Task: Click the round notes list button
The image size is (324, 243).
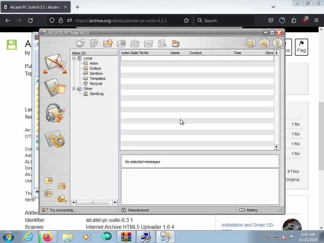Action: point(264,43)
